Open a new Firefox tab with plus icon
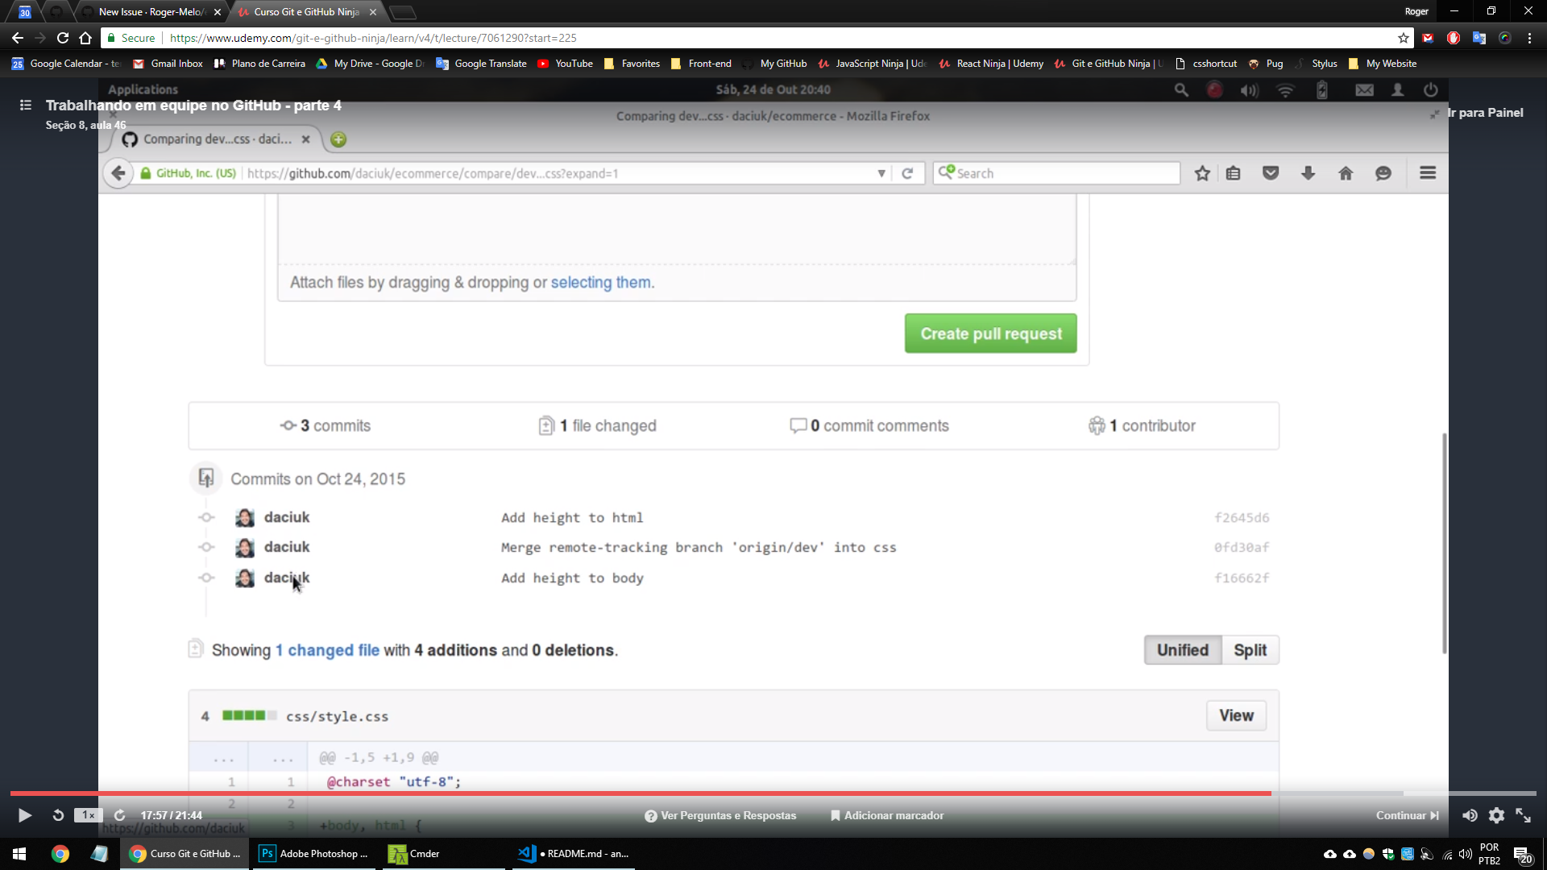This screenshot has width=1547, height=870. pyautogui.click(x=338, y=139)
